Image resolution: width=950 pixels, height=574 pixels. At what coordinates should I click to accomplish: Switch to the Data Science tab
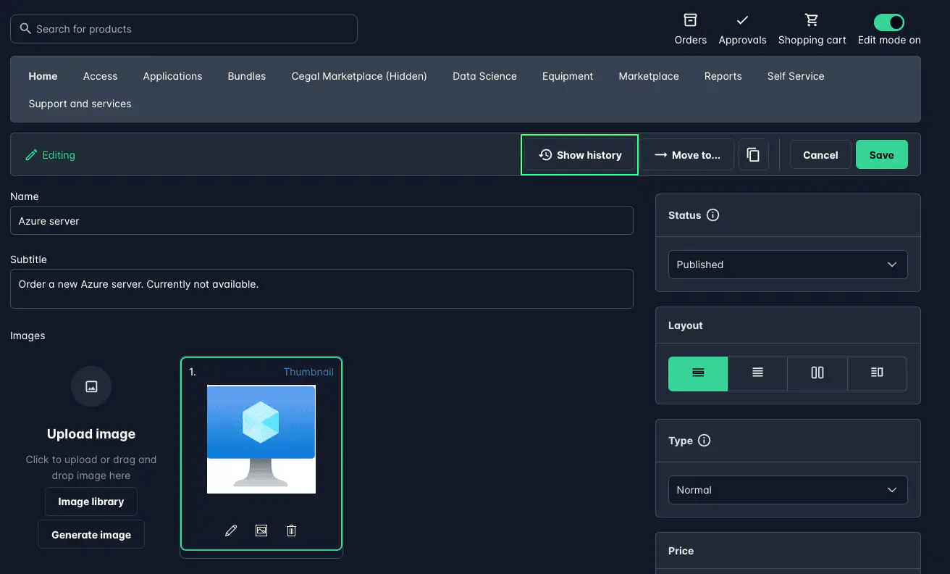[x=484, y=76]
